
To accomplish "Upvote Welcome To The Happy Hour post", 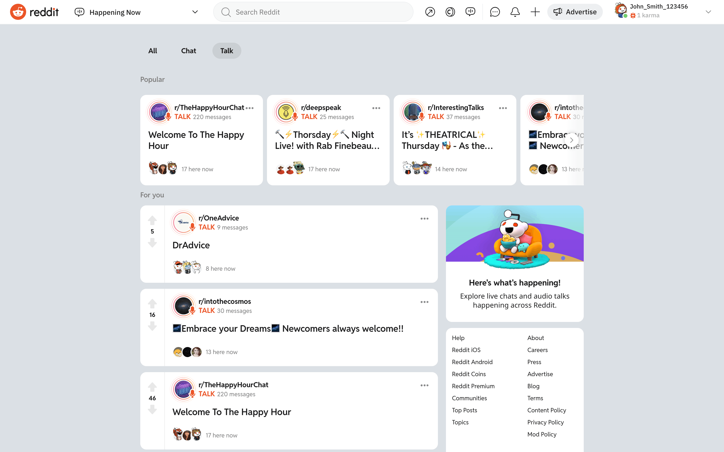I will 152,387.
